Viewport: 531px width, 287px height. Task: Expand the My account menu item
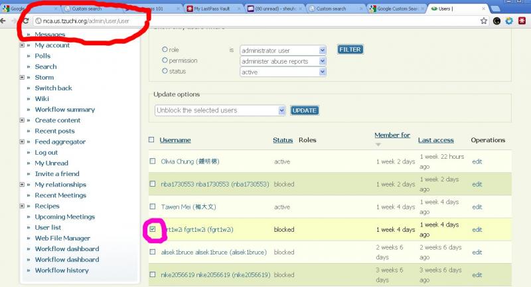[22, 45]
